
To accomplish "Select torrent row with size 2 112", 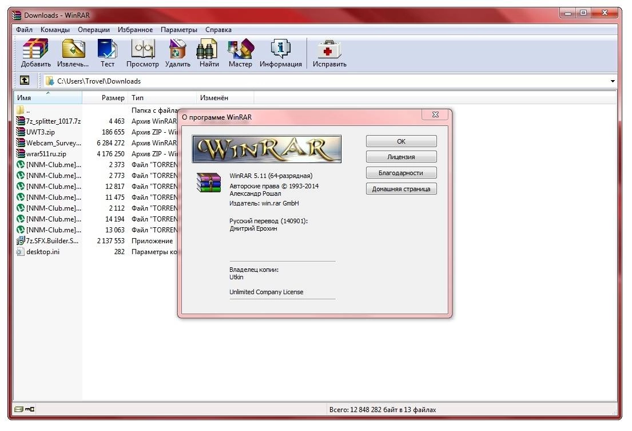I will click(x=97, y=208).
